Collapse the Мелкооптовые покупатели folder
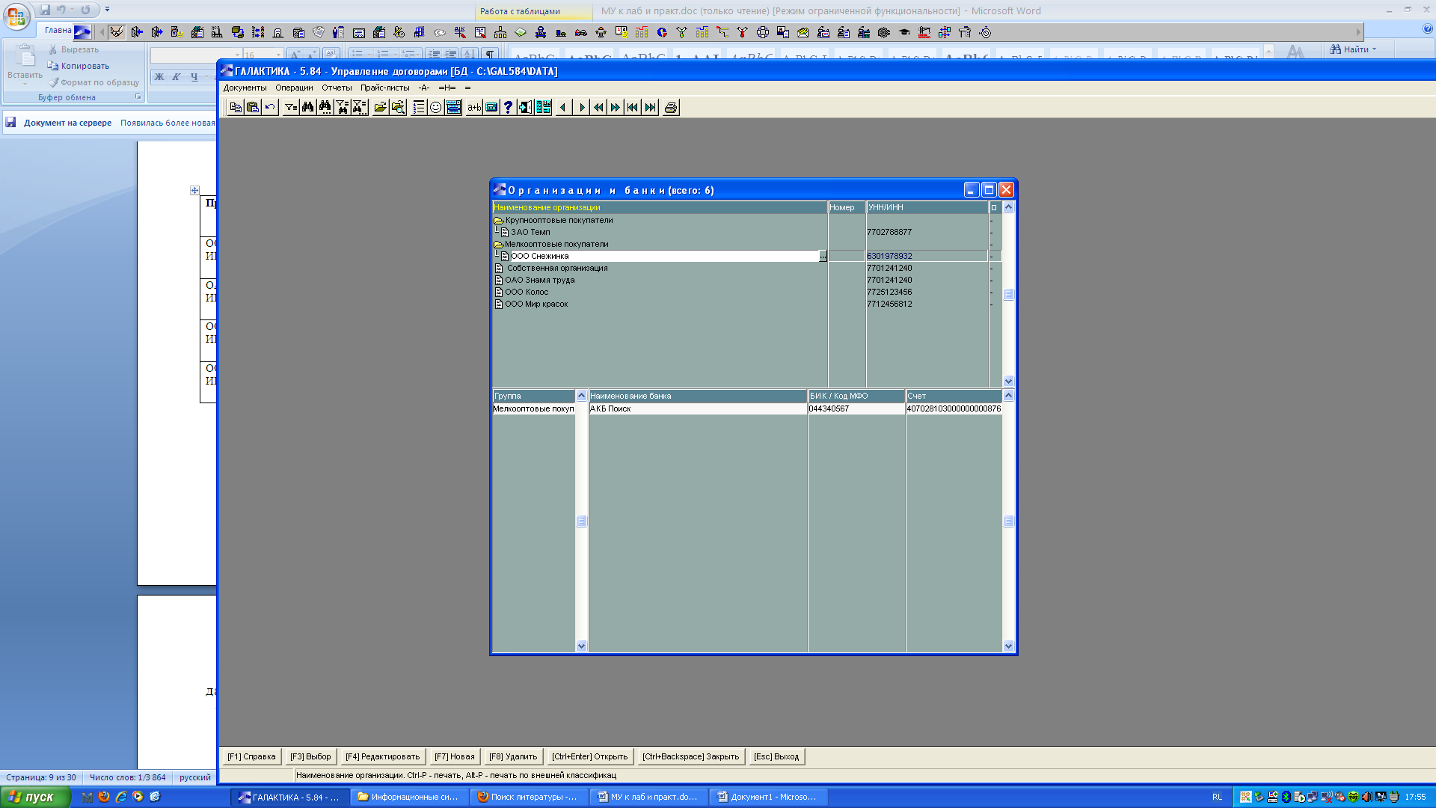Viewport: 1436px width, 808px height. [x=499, y=244]
